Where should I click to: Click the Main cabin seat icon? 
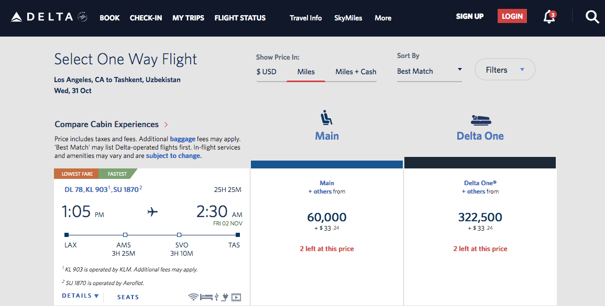click(x=326, y=118)
